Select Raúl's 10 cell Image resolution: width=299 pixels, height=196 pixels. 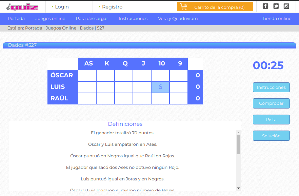coord(160,99)
